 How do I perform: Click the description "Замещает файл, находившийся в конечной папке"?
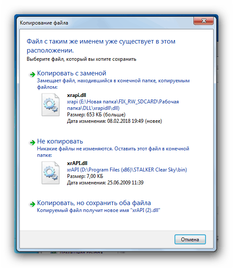pyautogui.click(x=113, y=84)
